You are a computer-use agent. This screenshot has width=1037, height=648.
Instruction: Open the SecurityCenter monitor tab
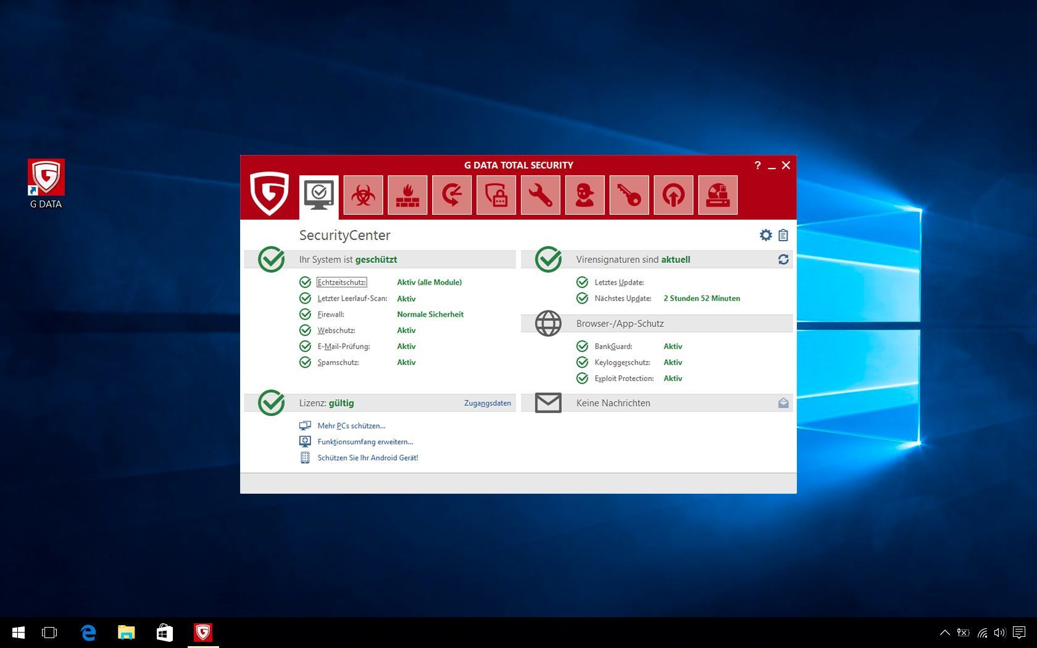319,196
